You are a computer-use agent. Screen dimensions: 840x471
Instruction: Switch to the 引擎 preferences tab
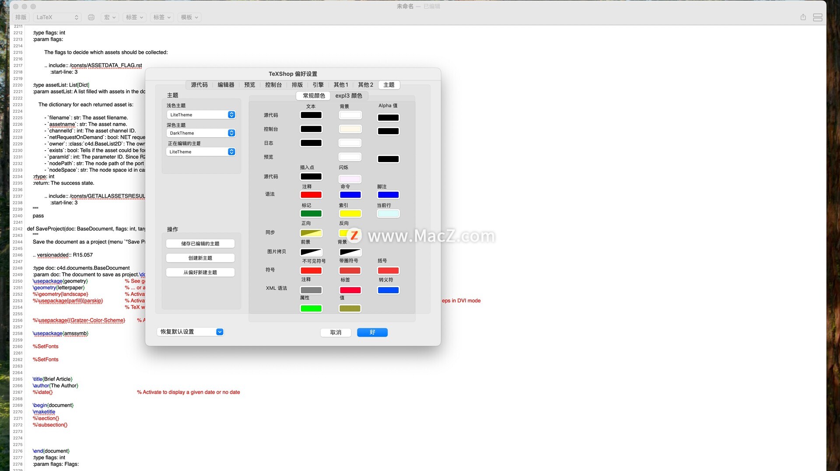[318, 85]
